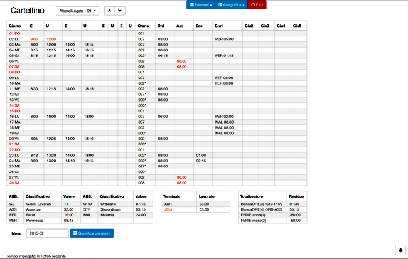The width and height of the screenshot is (408, 259).
Task: Click FERIE anno(1) totalizer
Action: 253,215
